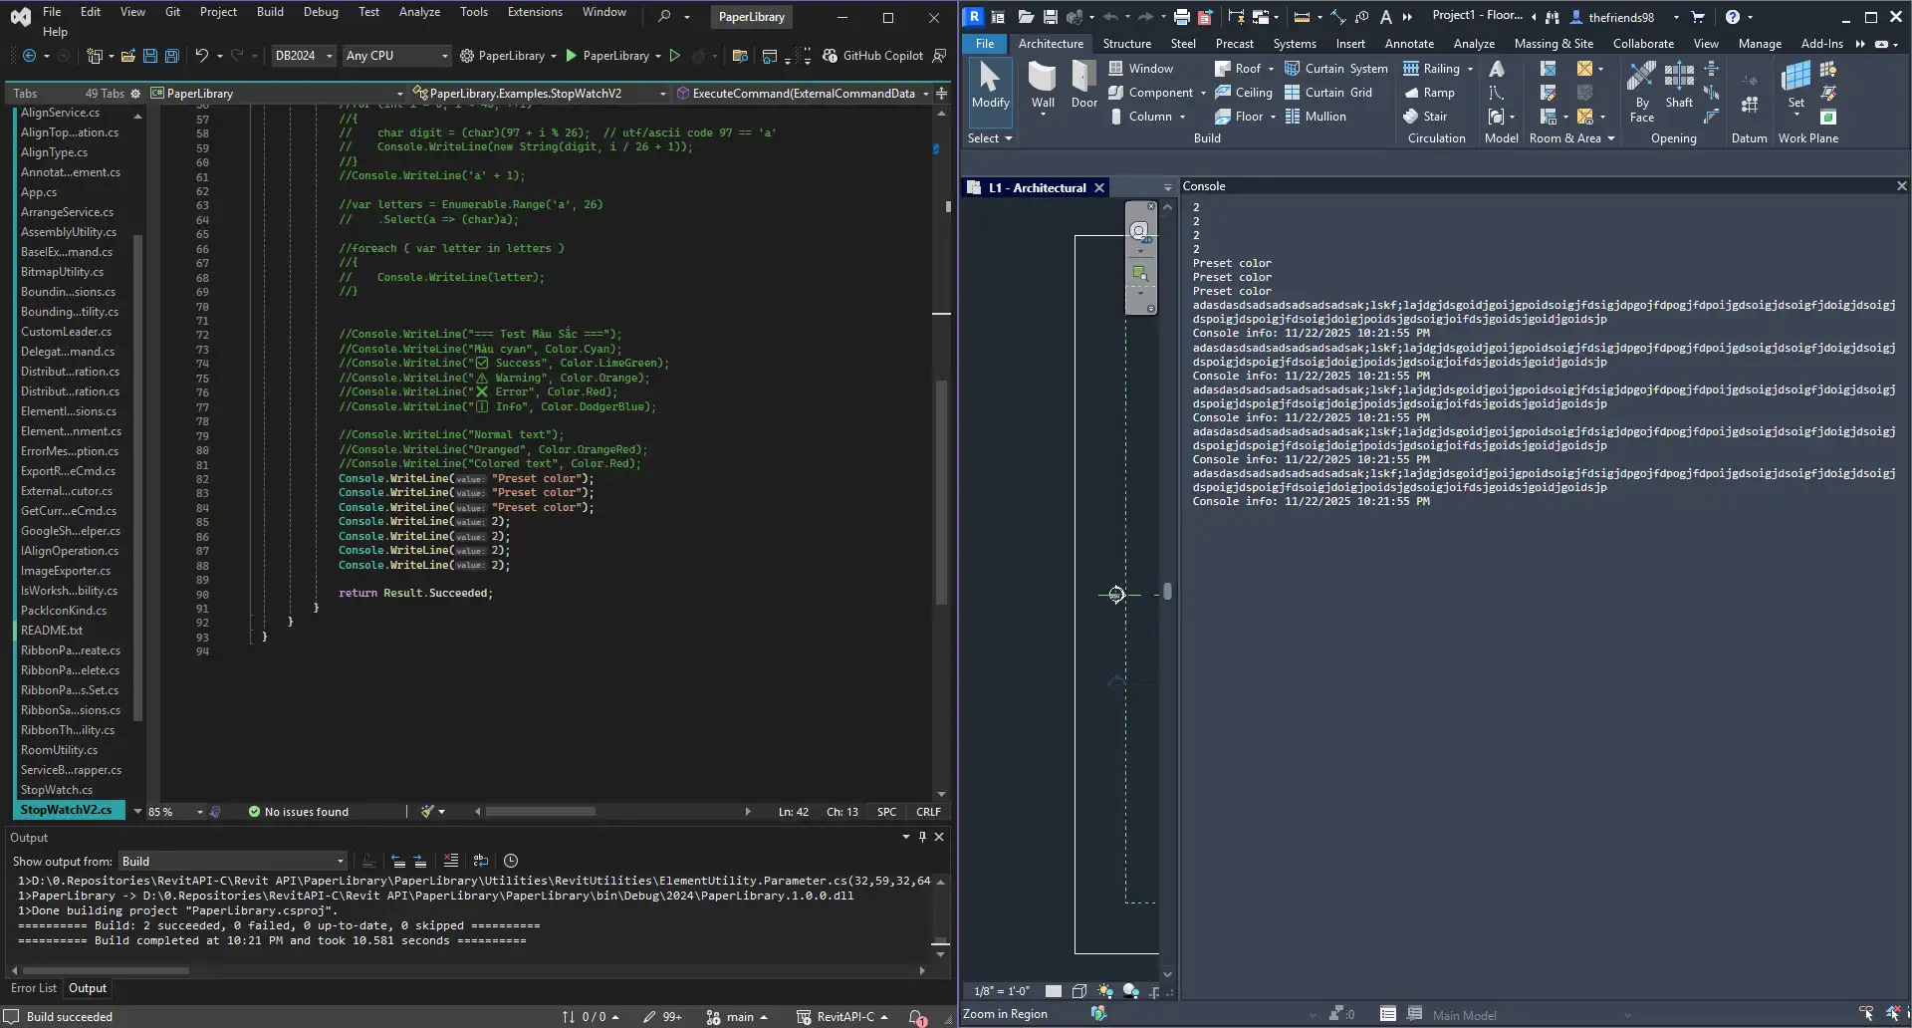Switch to the Architecture ribbon tab
Screen dimensions: 1912x1028
click(x=1051, y=43)
